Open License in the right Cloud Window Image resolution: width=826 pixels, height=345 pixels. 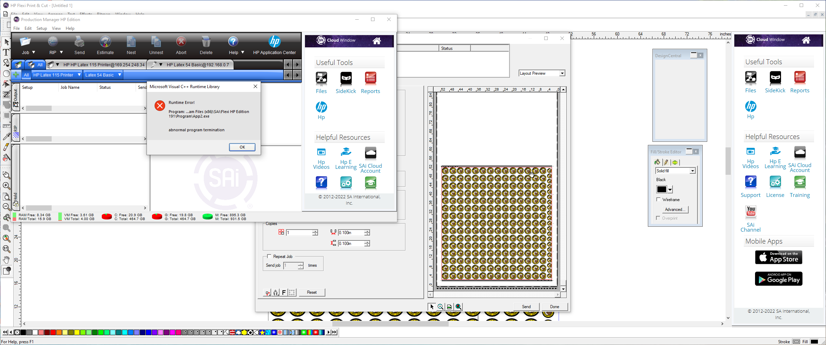pyautogui.click(x=775, y=187)
